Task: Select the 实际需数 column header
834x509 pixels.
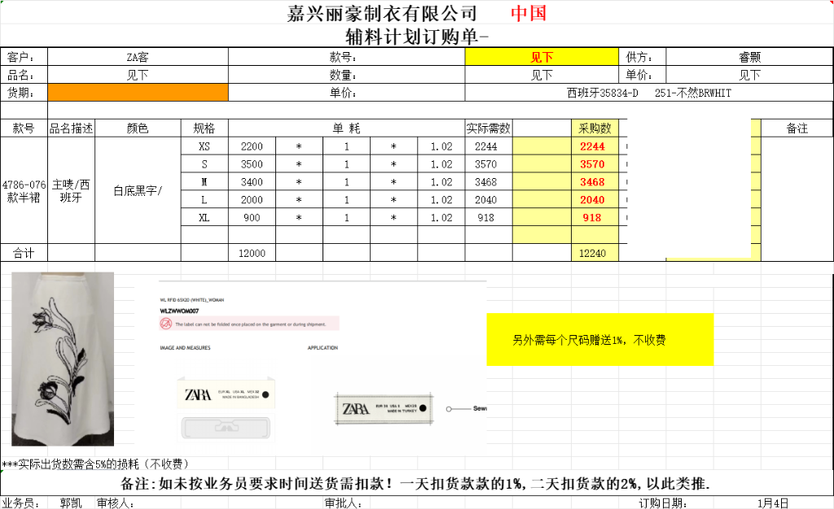Action: pos(489,128)
